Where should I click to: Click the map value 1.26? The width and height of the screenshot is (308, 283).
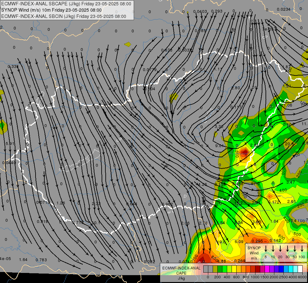[x=61, y=203]
